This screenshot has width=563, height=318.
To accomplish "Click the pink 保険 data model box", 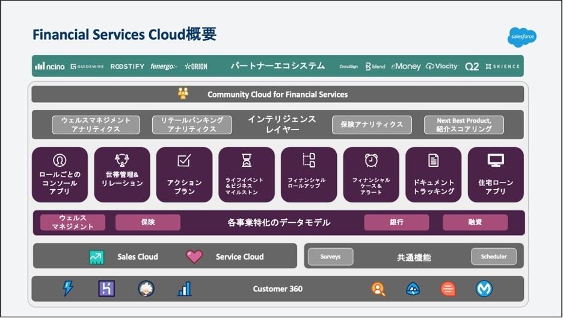I will pyautogui.click(x=148, y=222).
